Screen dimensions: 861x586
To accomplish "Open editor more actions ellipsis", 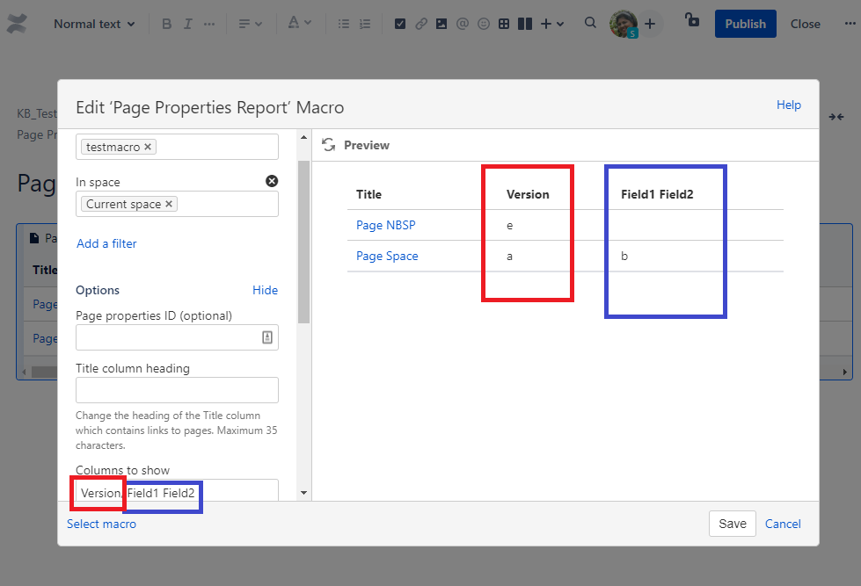I will pyautogui.click(x=850, y=24).
